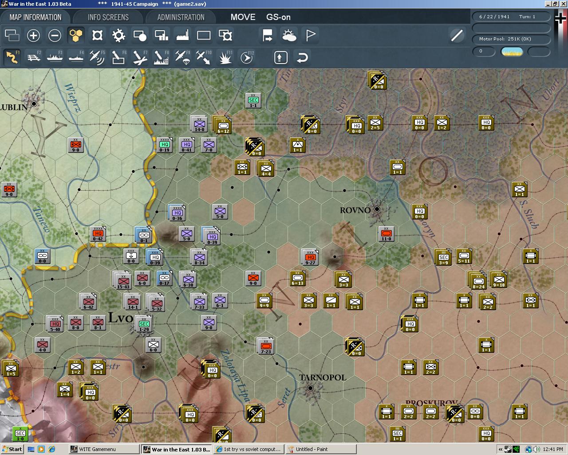Toggle the hex grid display

pos(76,35)
